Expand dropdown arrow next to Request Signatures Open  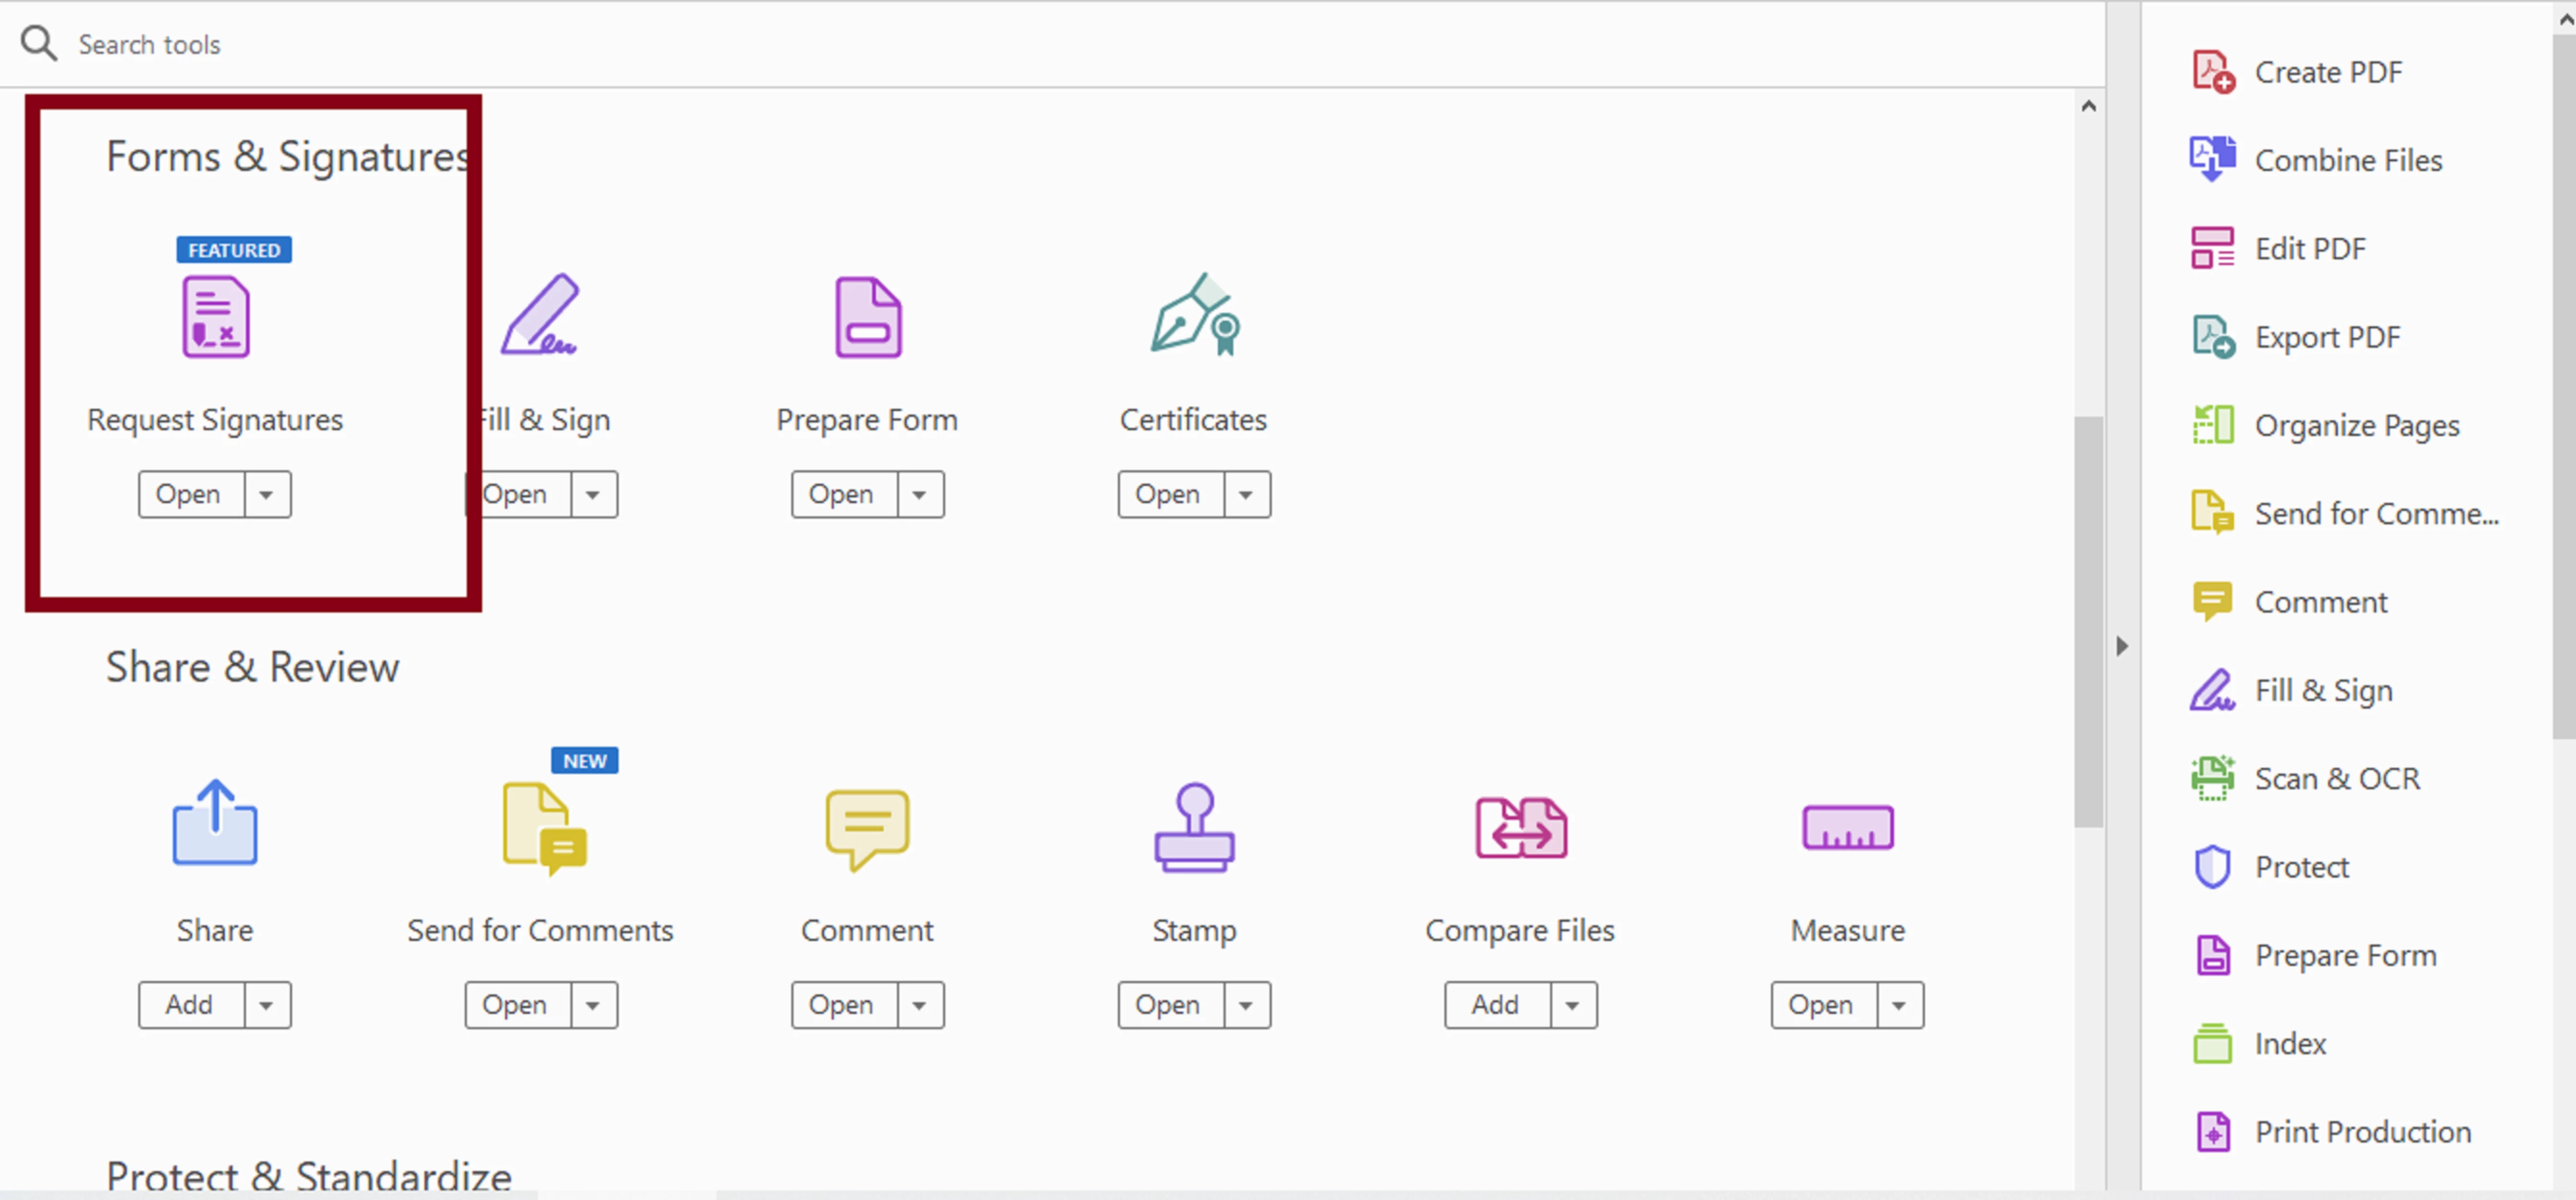266,494
